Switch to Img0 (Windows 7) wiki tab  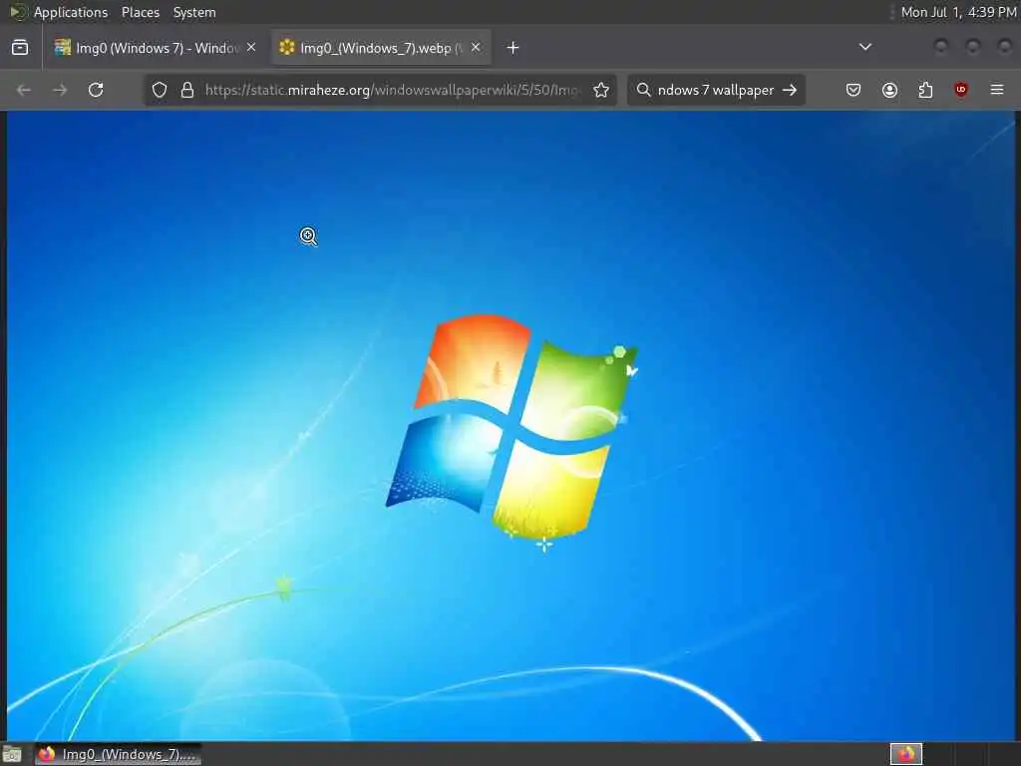[x=155, y=48]
